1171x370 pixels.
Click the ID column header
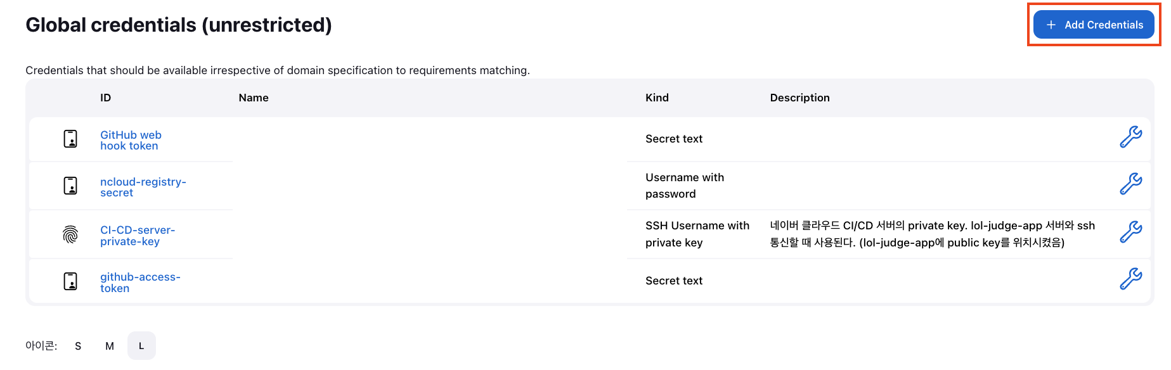[105, 98]
